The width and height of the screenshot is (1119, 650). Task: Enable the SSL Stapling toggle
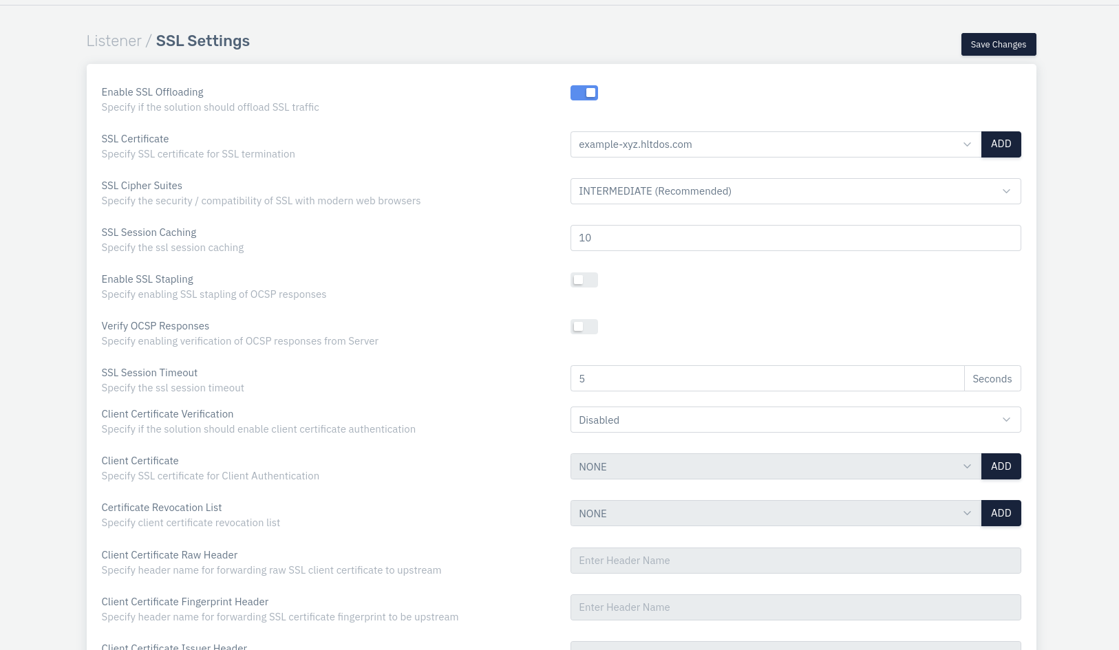click(x=584, y=280)
